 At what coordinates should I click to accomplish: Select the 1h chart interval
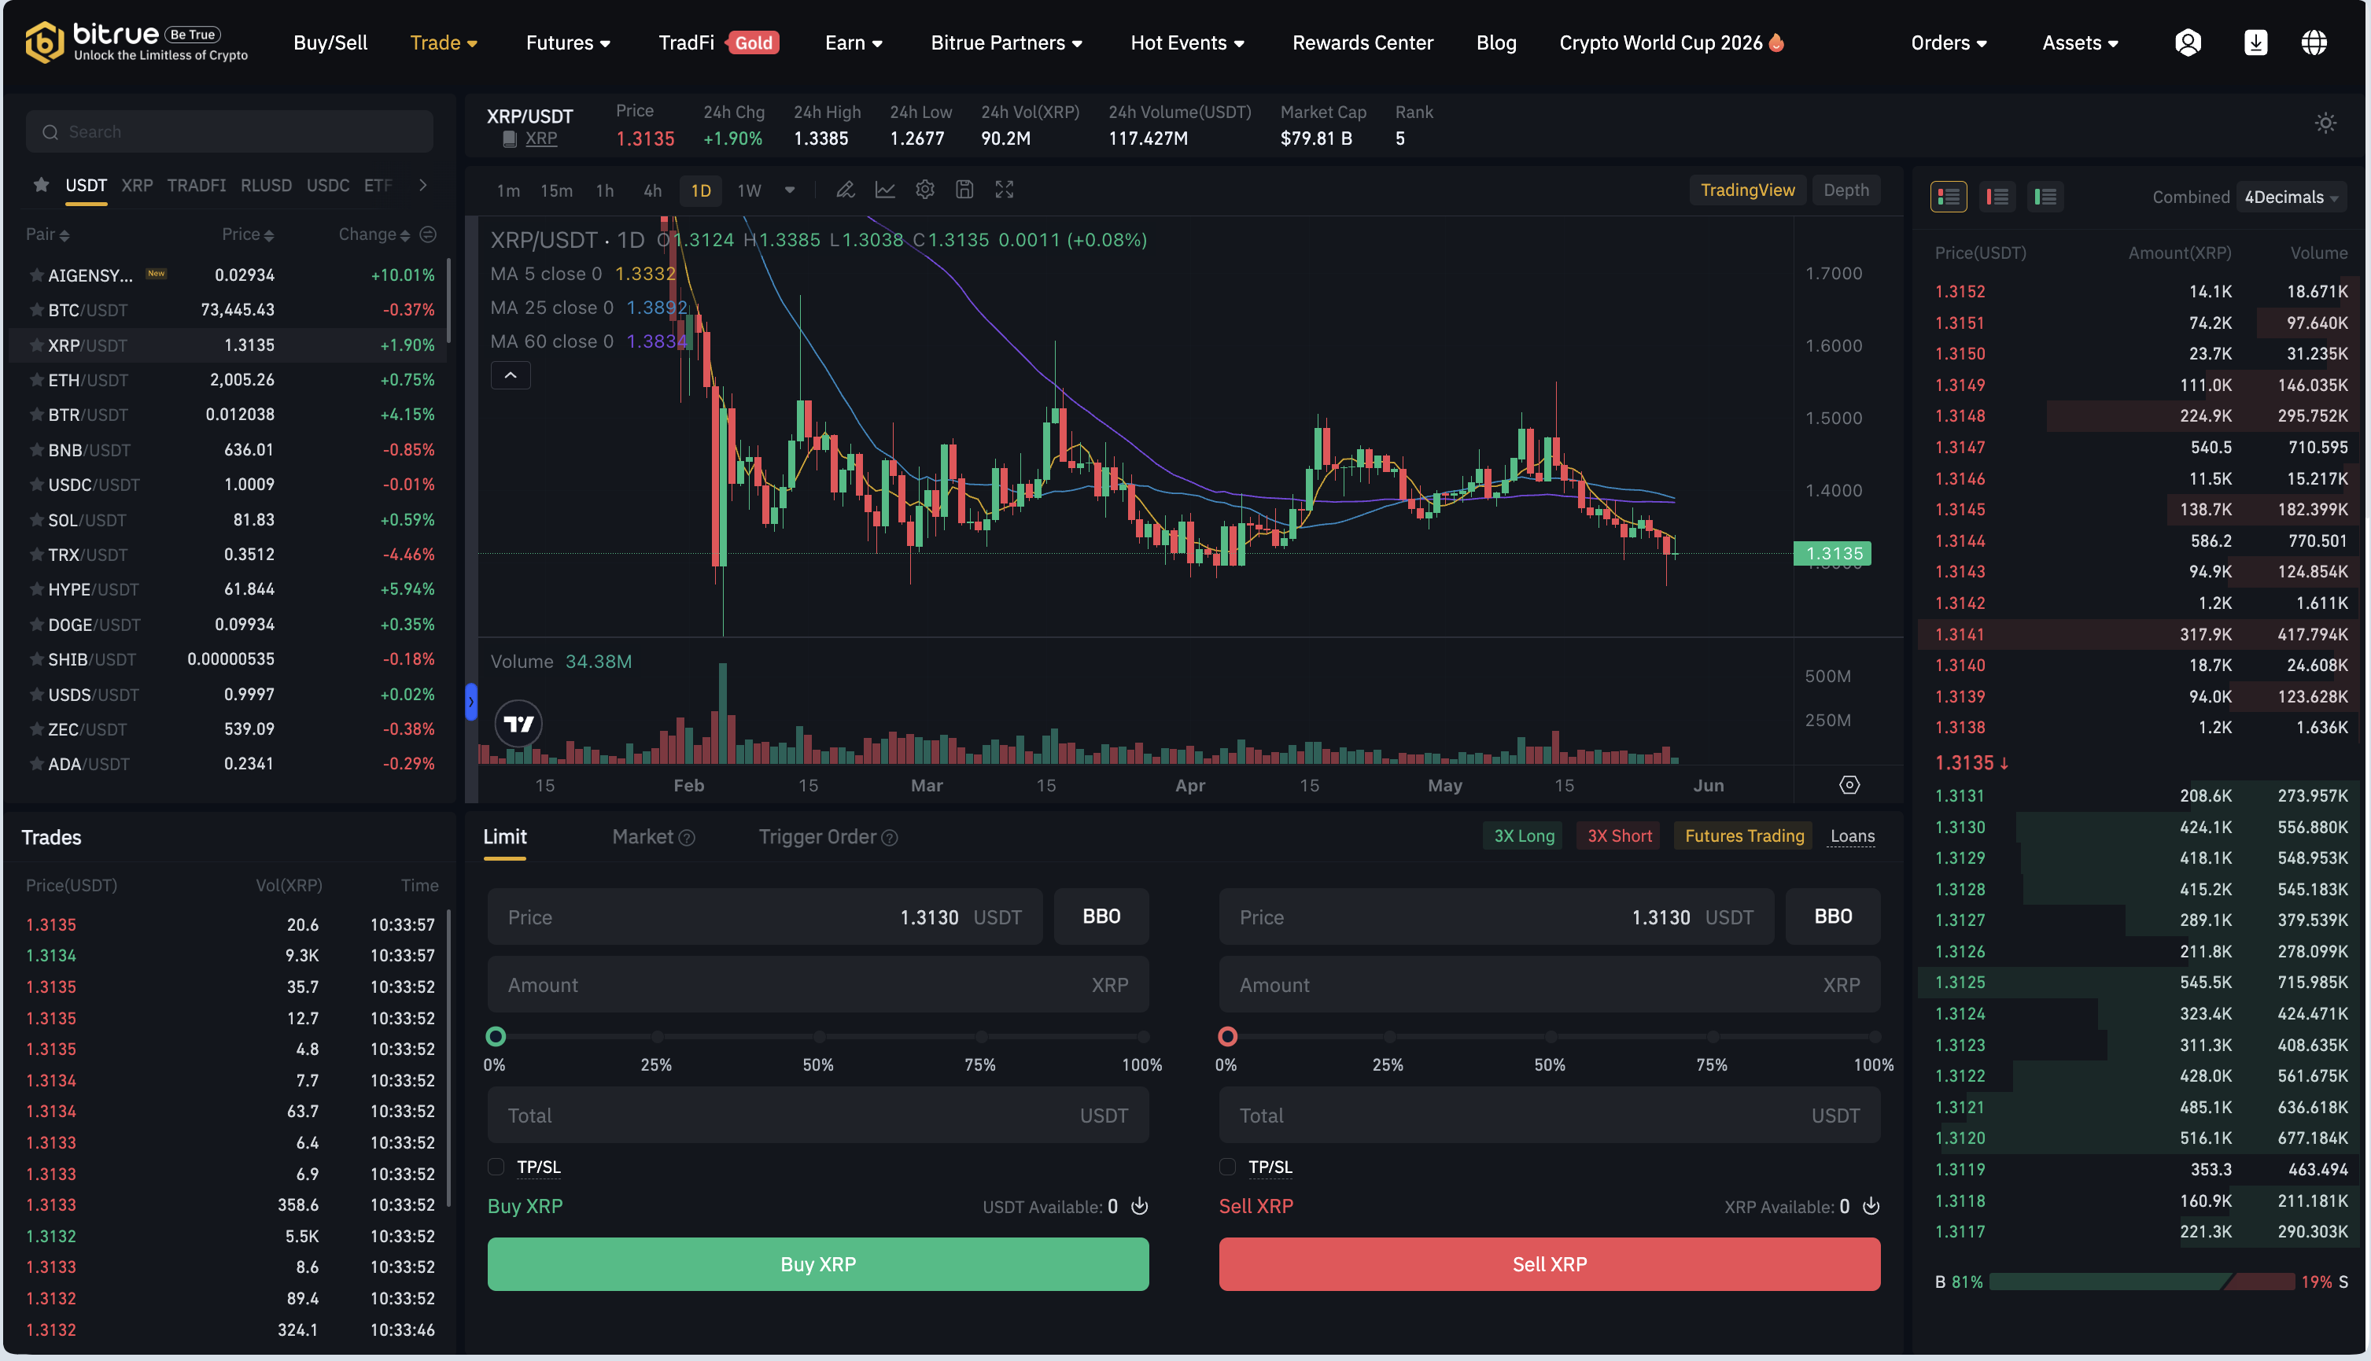pyautogui.click(x=605, y=190)
